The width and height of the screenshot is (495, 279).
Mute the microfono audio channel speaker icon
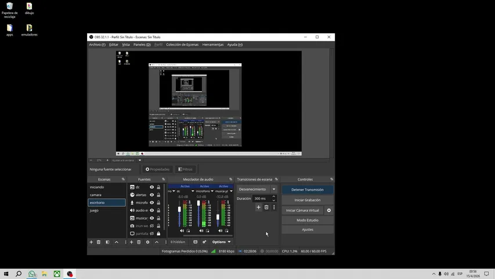pyautogui.click(x=201, y=231)
